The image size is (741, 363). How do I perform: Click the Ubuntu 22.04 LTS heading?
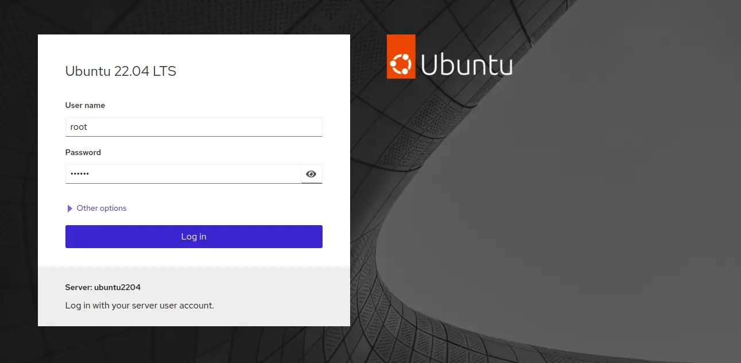[121, 71]
